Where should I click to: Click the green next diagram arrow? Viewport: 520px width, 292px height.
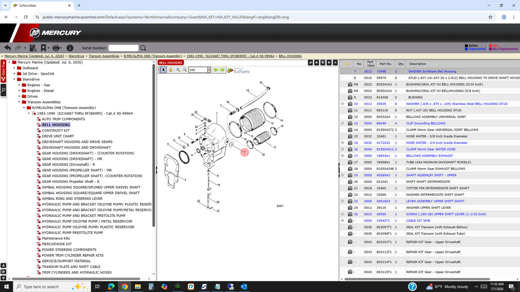(x=222, y=70)
